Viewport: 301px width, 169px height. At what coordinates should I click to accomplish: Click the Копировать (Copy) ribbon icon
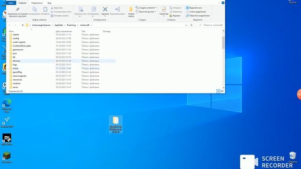(34, 9)
